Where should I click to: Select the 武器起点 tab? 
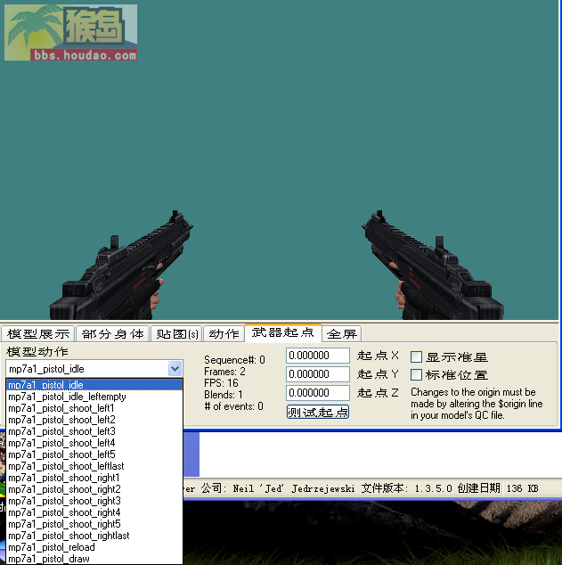pyautogui.click(x=283, y=332)
